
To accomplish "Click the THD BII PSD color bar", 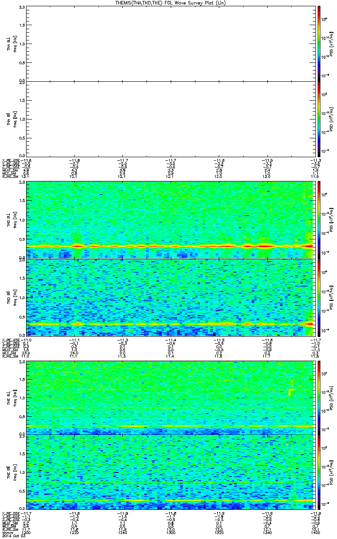I will [x=319, y=297].
